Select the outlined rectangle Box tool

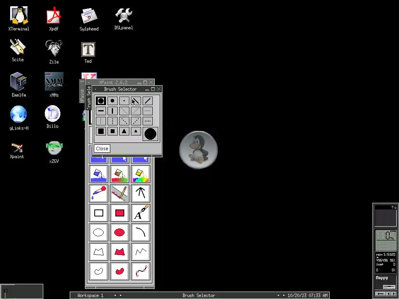(99, 213)
